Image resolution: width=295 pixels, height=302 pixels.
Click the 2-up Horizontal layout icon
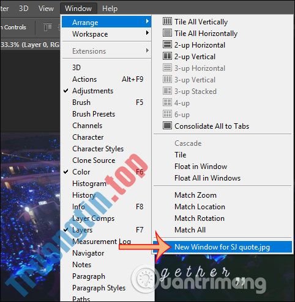click(167, 45)
